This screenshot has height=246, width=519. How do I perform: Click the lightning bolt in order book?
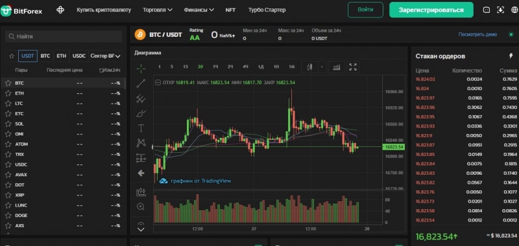(511, 56)
